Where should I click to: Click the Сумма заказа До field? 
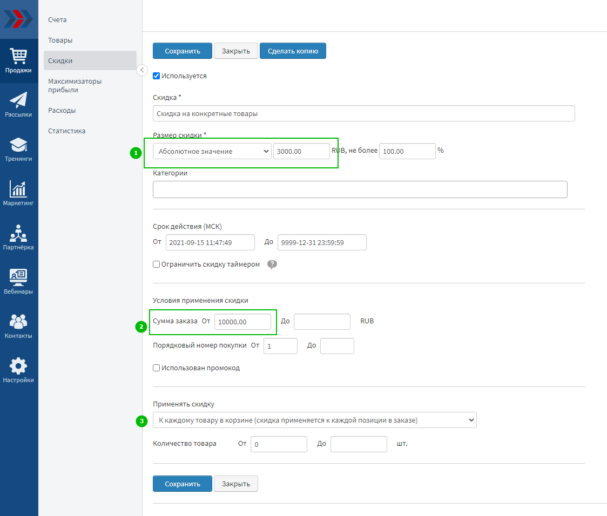tap(322, 322)
